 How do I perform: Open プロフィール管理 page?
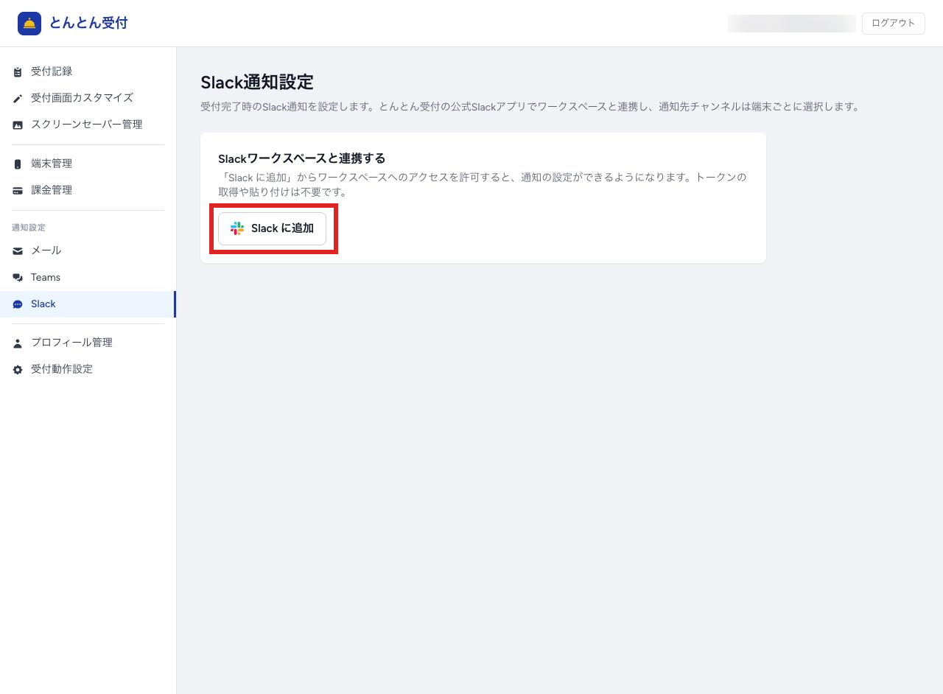(88, 343)
